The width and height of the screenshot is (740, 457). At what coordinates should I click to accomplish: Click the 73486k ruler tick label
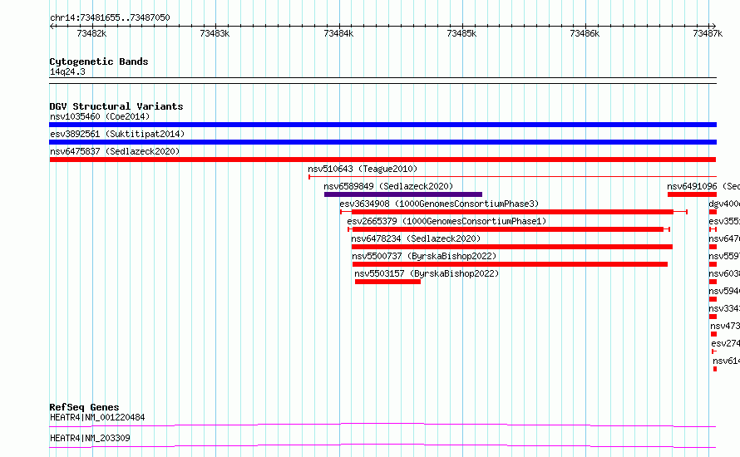click(585, 33)
